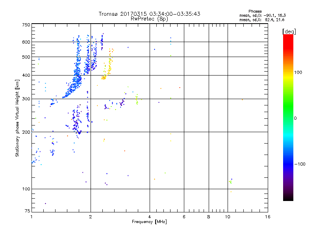Viewport: 315px width, 236px height.
Task: Click the '750' y-axis tick label
Action: [26, 25]
